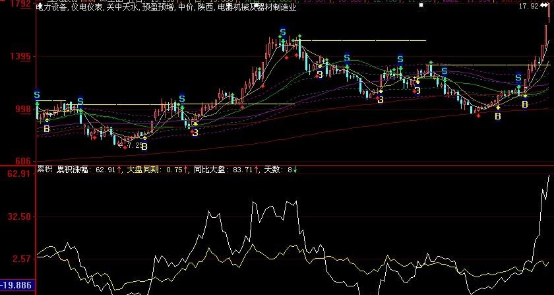Click the 1792 price axis label
Viewport: 554px width, 295px height.
(x=20, y=4)
